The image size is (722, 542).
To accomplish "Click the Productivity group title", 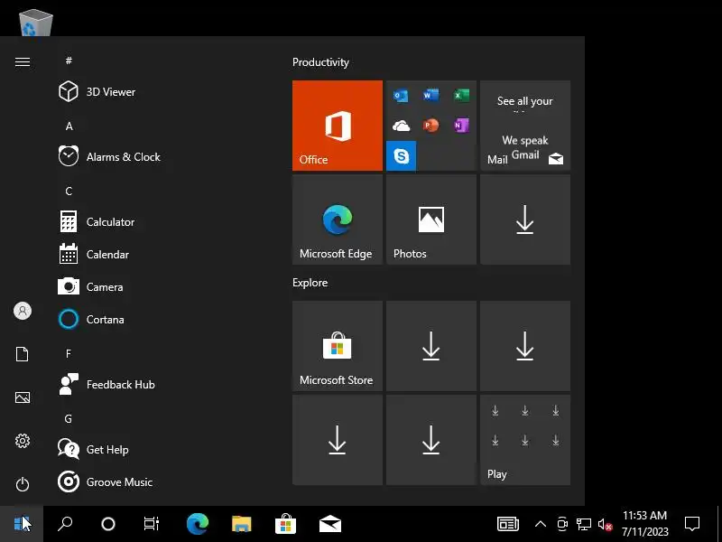I will [x=320, y=62].
